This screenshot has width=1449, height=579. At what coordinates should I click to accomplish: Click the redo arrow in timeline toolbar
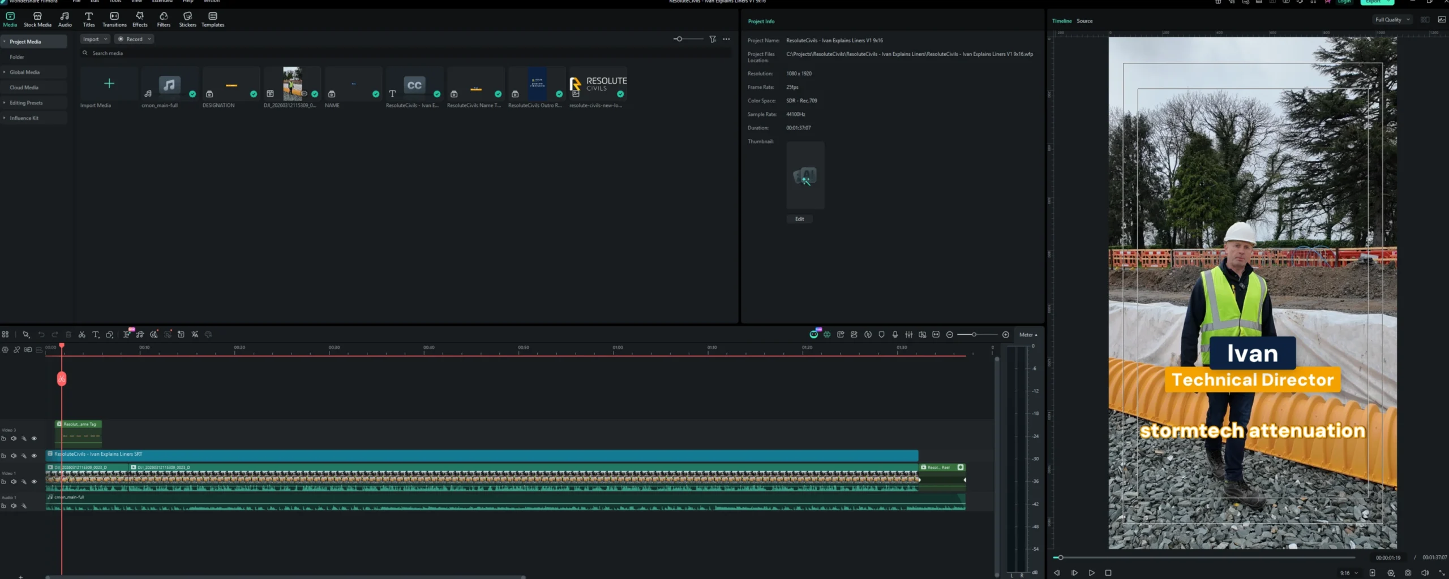(x=55, y=335)
